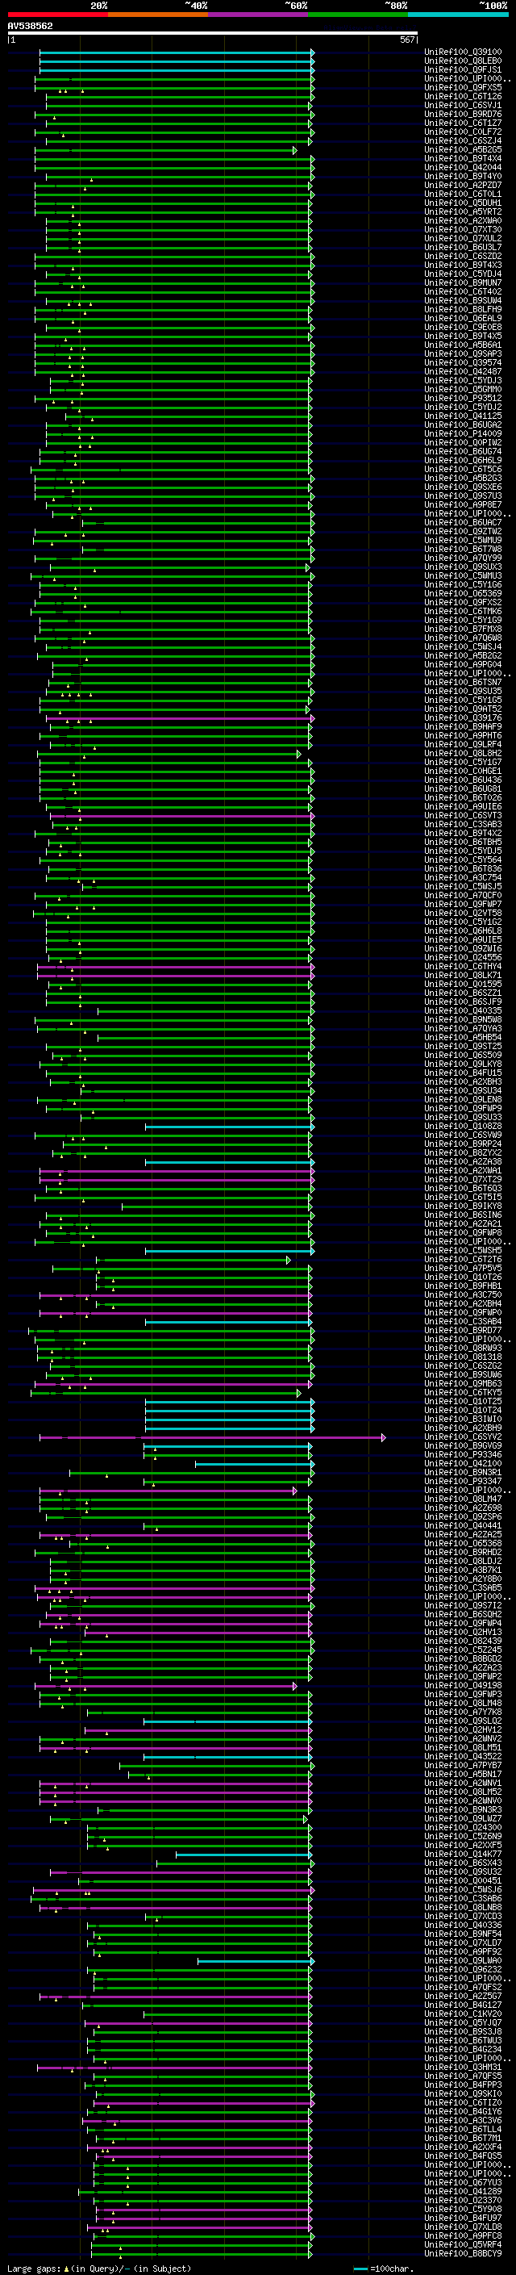
Task: Select the UniRef100_Q42100 label
Action: coord(463,1463)
